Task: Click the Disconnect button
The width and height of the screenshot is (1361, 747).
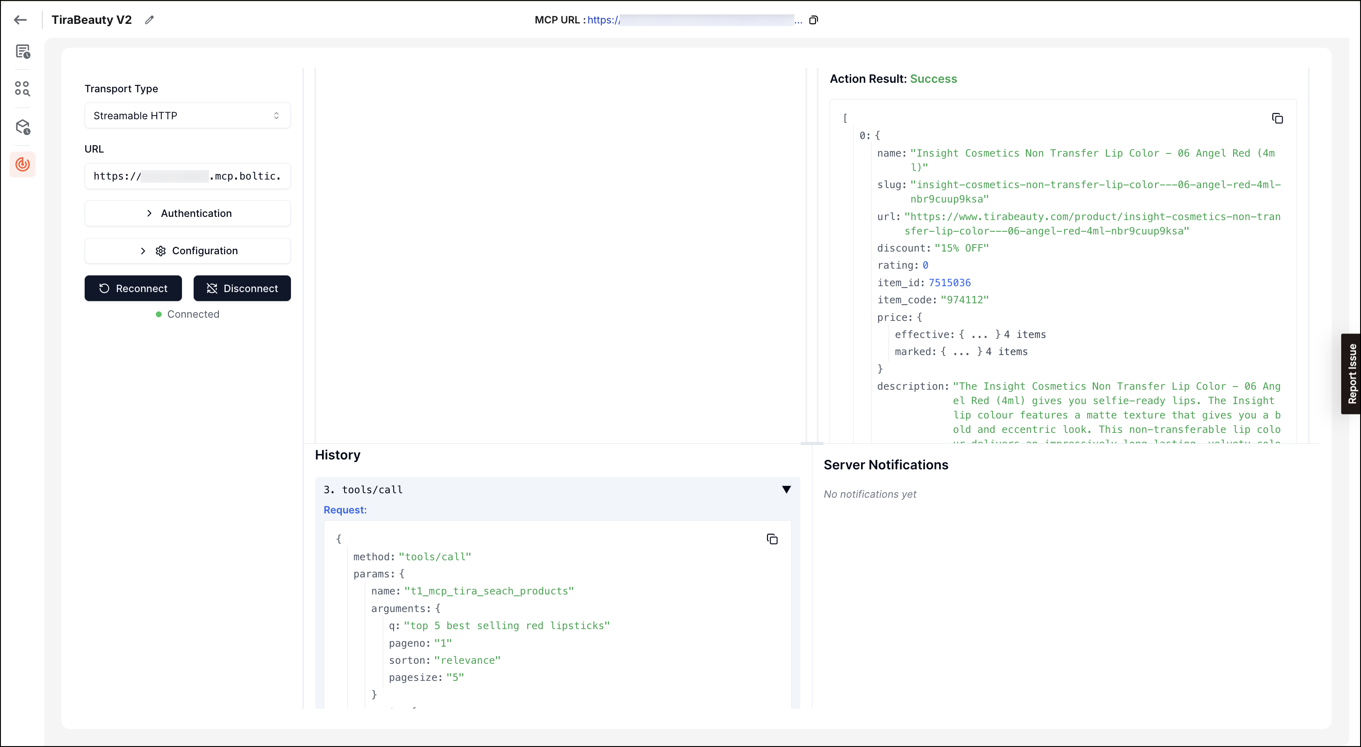Action: coord(242,288)
